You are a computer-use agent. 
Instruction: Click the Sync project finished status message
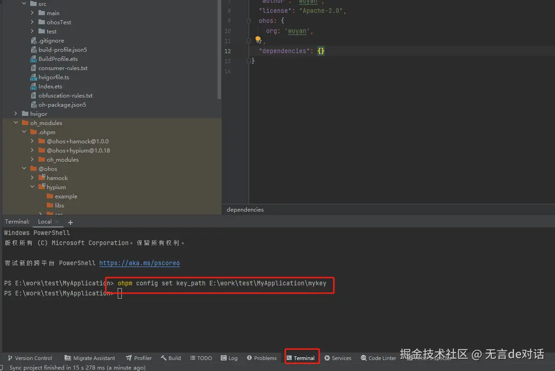pyautogui.click(x=77, y=367)
